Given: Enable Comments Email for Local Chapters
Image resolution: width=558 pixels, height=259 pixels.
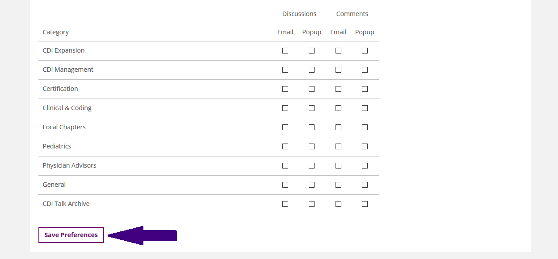Looking at the screenshot, I should coord(338,127).
